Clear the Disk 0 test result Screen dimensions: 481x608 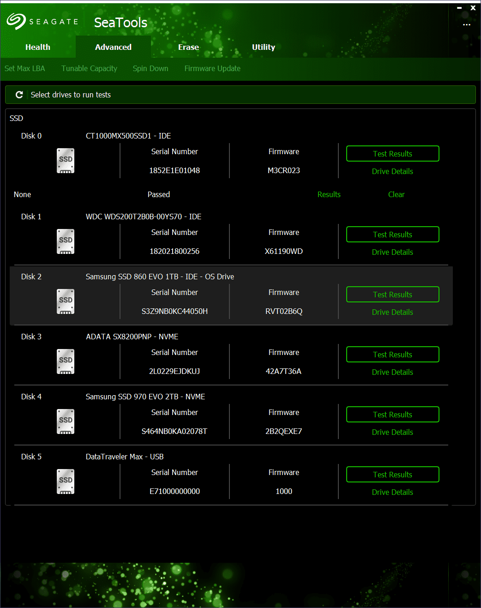coord(397,194)
